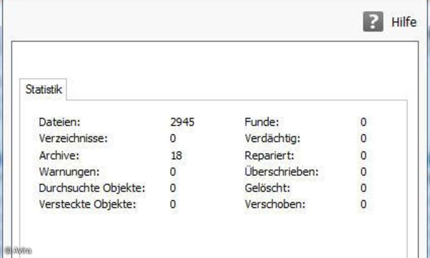Click the Versteckte Objekte label

click(x=88, y=205)
